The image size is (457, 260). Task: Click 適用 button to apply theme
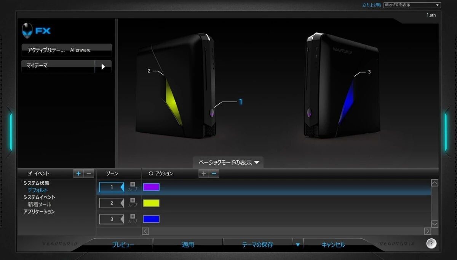point(188,245)
